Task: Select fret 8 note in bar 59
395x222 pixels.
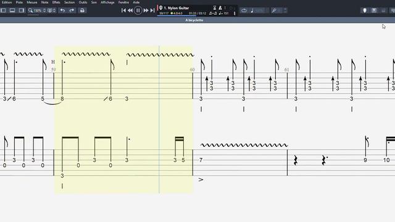Action: (62, 99)
